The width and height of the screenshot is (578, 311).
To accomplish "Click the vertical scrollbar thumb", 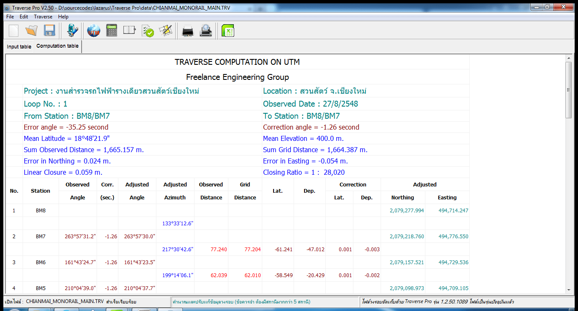I will pos(568,90).
